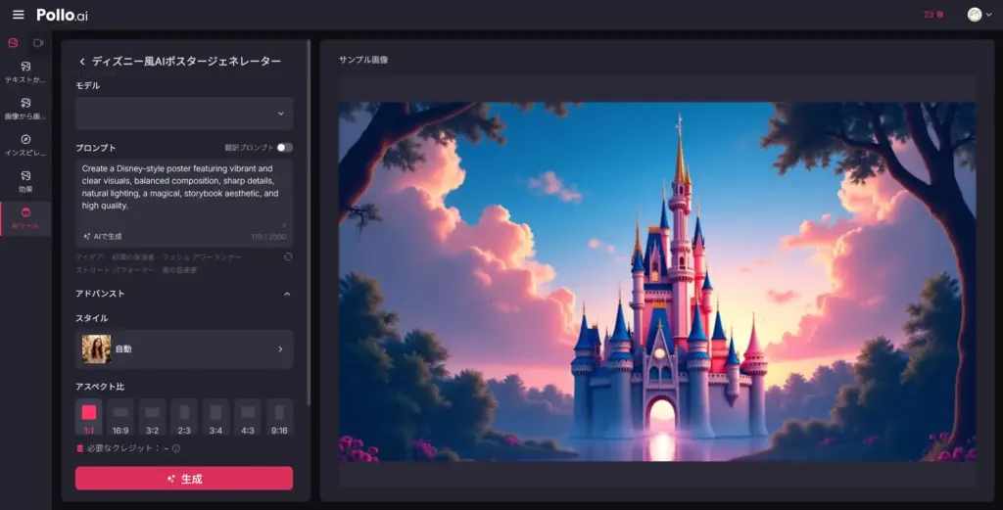Click the style portrait thumbnail

96,348
